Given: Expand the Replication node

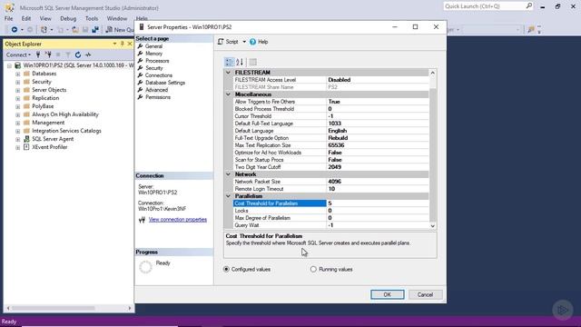Looking at the screenshot, I should [17, 98].
